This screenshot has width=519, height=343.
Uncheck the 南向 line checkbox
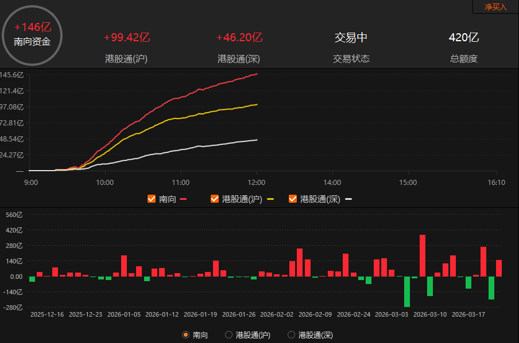(152, 199)
